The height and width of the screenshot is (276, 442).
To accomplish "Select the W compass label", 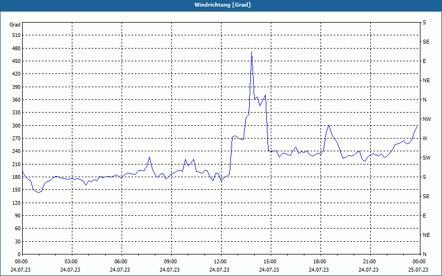I will pyautogui.click(x=425, y=139).
